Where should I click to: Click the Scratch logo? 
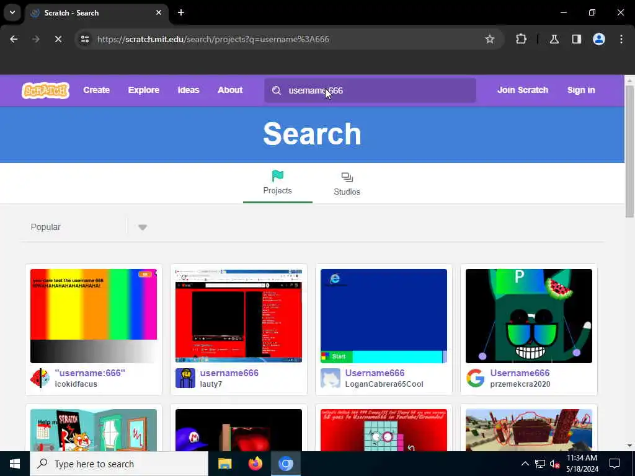pos(45,90)
